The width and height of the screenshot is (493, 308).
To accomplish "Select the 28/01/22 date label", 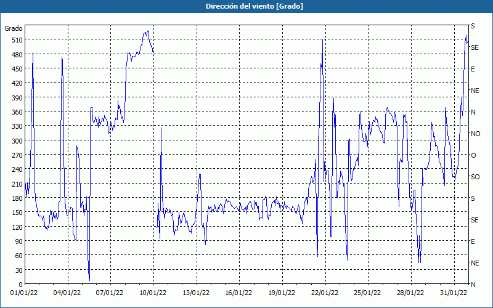I will click(410, 293).
